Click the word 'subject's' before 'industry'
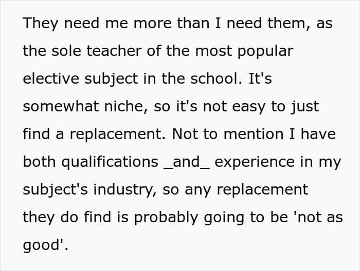 (55, 190)
